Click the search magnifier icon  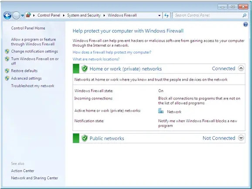[x=244, y=15]
